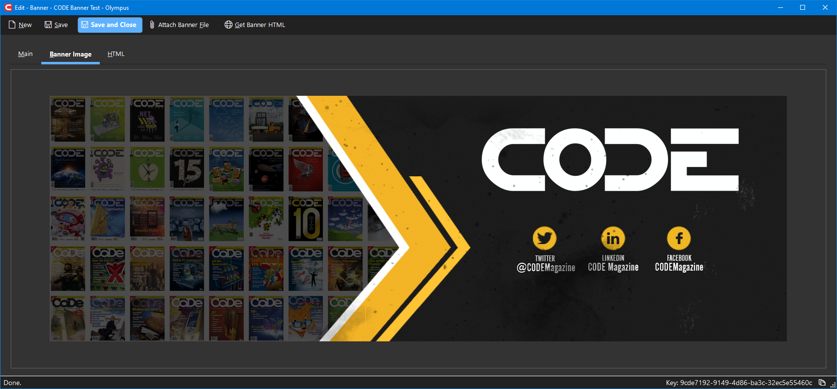The width and height of the screenshot is (837, 389).
Task: Click the Facebook icon in the banner
Action: point(679,238)
